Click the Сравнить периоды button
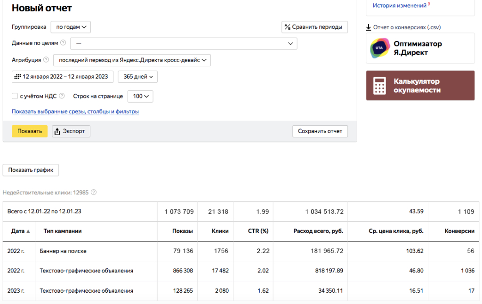482x304 pixels. 314,27
